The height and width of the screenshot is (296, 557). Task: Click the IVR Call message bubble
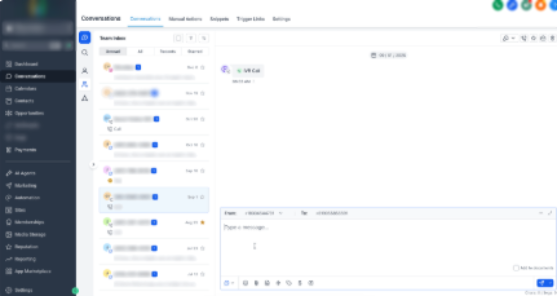(x=248, y=71)
